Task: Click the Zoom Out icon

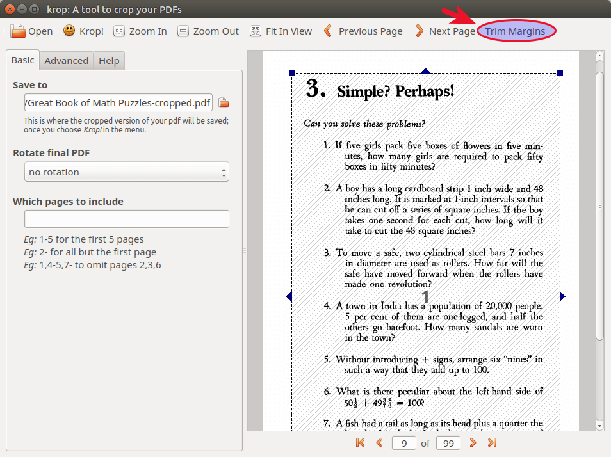Action: [x=183, y=31]
